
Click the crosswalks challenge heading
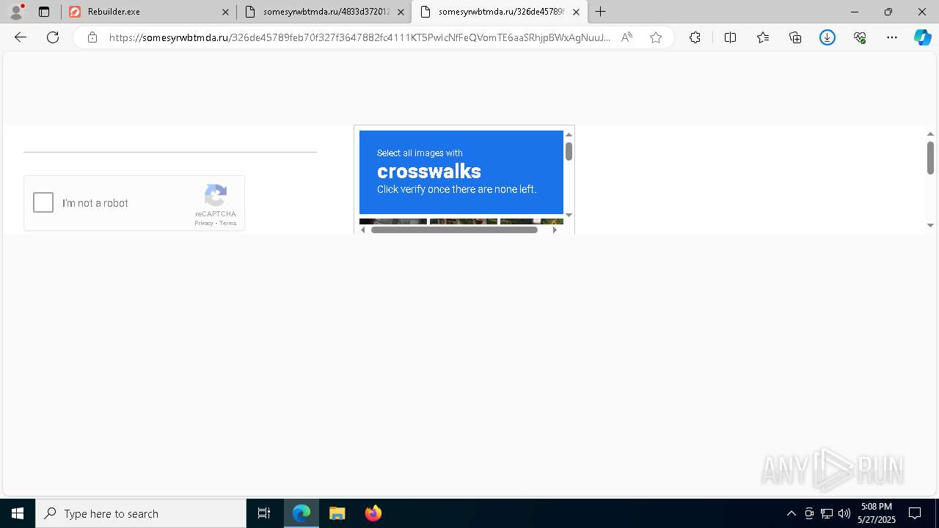(x=429, y=172)
